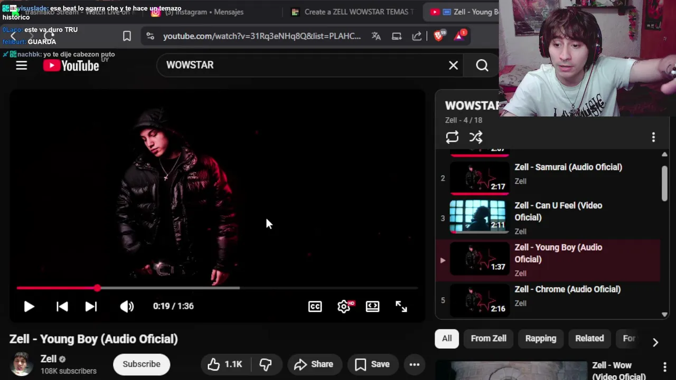The height and width of the screenshot is (380, 676).
Task: Open the cast media icon in address bar
Action: (397, 36)
